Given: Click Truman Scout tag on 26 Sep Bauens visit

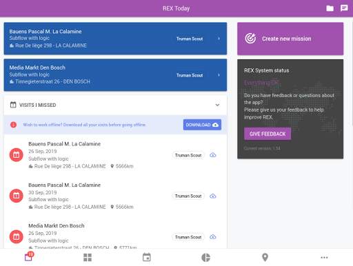Looking at the screenshot, I should pos(188,156).
